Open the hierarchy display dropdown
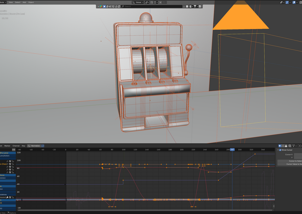Viewport: 302px width, 214px height. click(191, 6)
